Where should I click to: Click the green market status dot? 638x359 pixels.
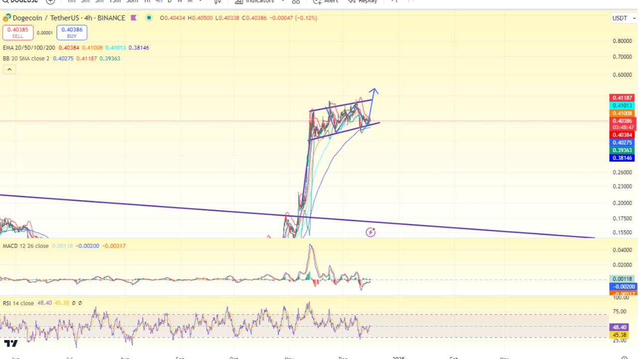149,18
